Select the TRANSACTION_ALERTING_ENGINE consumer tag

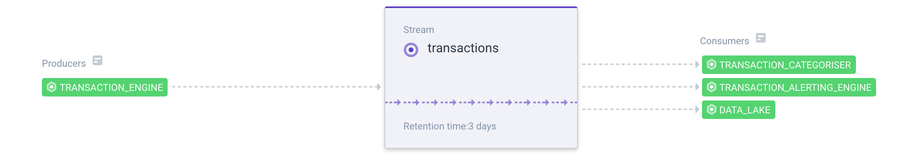[x=789, y=87]
